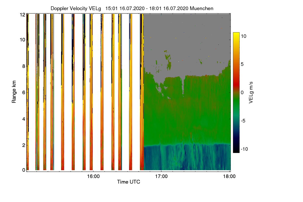
Task: Click the '12' range tick label
Action: [x=22, y=15]
